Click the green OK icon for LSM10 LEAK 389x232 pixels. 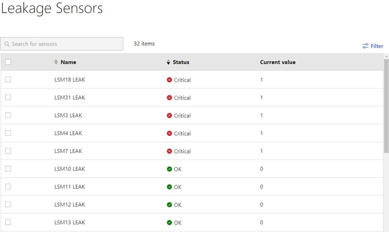pyautogui.click(x=169, y=169)
